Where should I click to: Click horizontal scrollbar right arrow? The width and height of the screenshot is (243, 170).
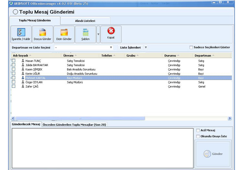pos(230,118)
